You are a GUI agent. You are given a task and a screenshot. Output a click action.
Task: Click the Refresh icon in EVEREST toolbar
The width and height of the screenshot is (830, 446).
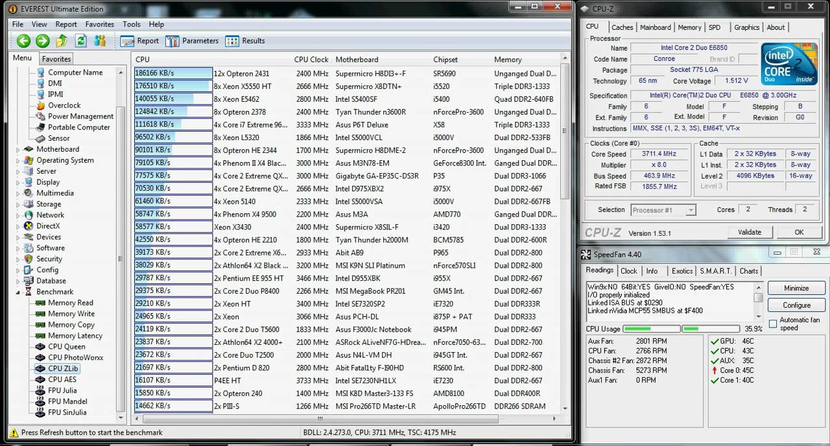80,41
